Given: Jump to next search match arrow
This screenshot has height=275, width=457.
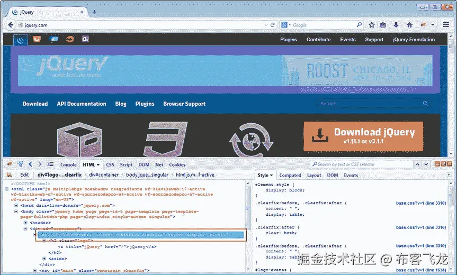Looking at the screenshot, I should 426,164.
